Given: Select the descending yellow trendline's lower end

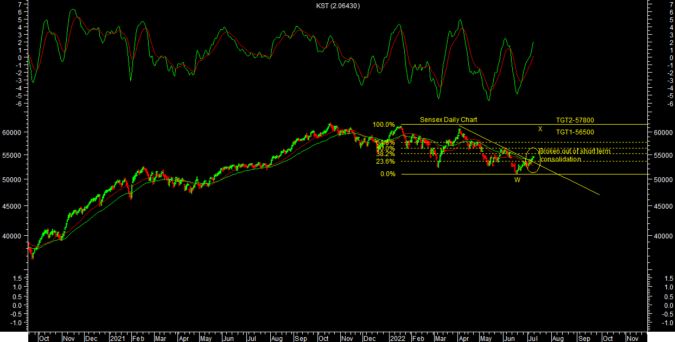Looking at the screenshot, I should pyautogui.click(x=598, y=194).
